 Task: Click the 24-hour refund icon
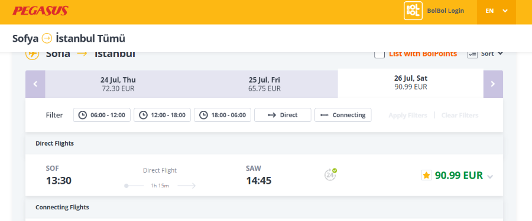pos(330,174)
